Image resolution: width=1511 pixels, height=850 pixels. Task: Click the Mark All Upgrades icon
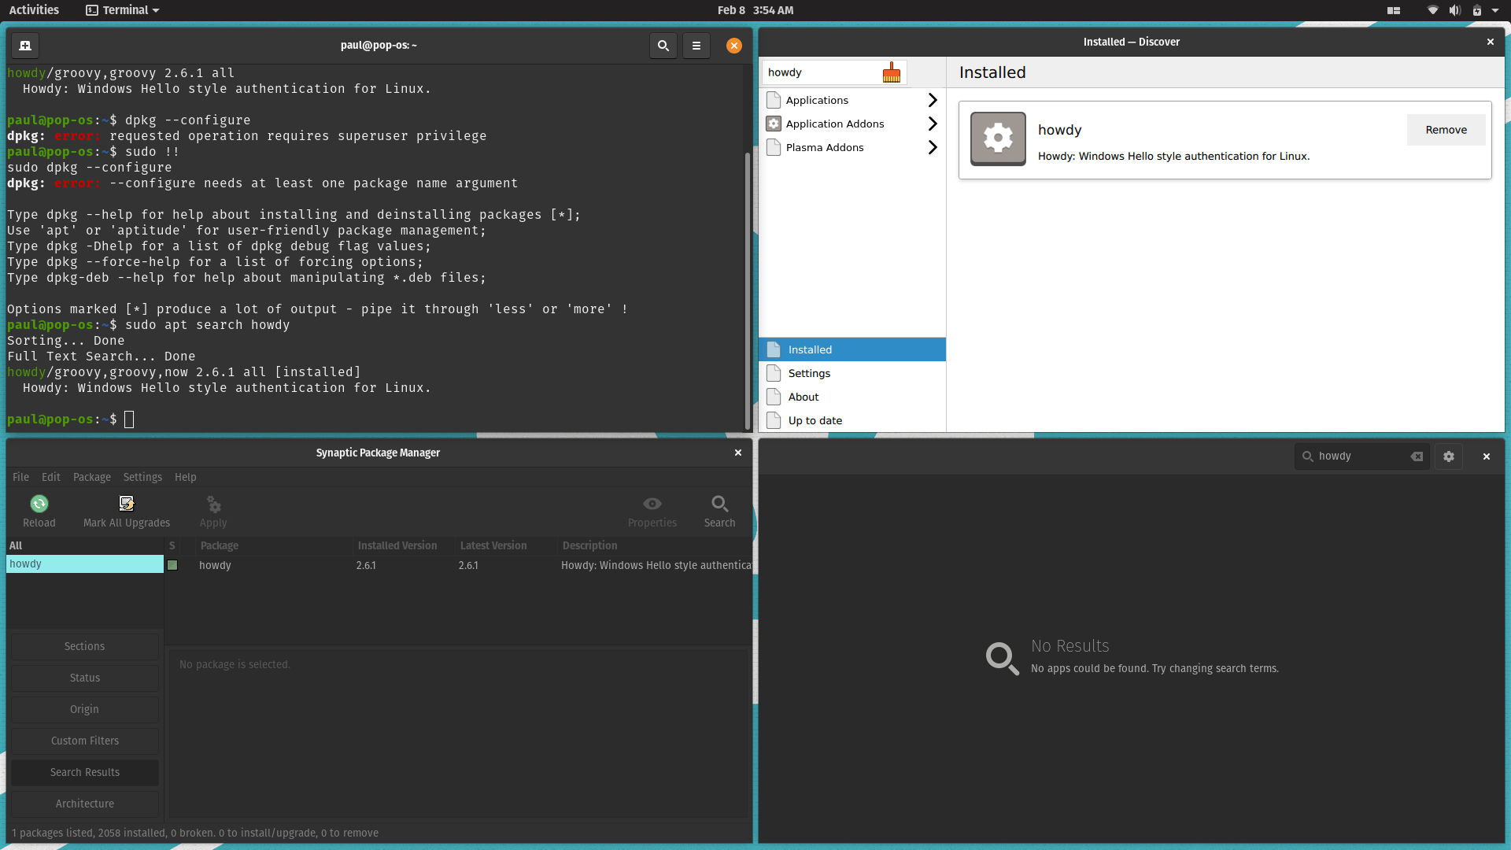pyautogui.click(x=127, y=504)
